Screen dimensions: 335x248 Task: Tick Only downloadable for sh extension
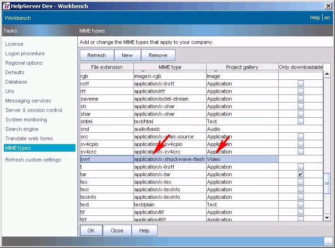301,106
